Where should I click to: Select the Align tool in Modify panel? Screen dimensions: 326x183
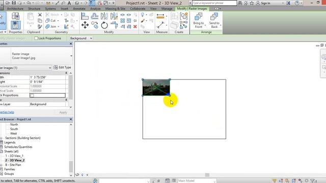pos(85,16)
